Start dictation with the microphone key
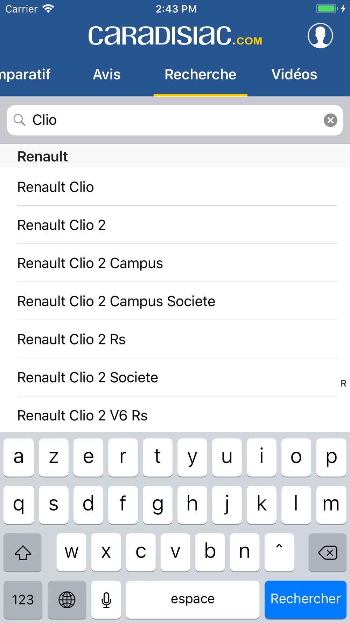 pos(106,600)
